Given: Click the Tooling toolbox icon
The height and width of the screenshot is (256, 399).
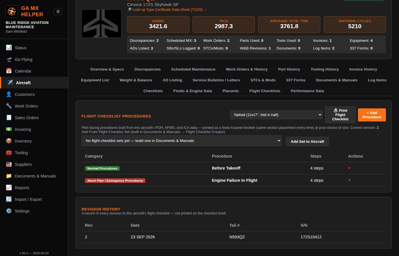Looking at the screenshot, I should [x=9, y=153].
